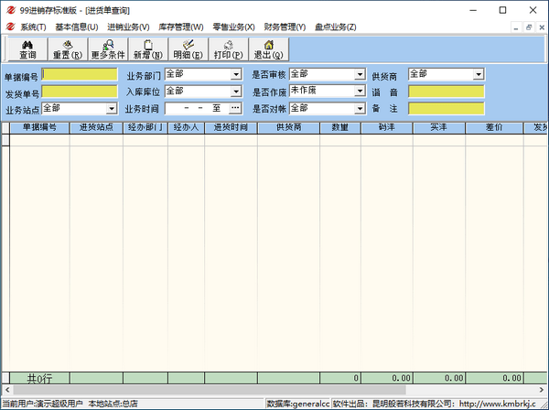Open the 财务管理(X) menu

click(285, 27)
